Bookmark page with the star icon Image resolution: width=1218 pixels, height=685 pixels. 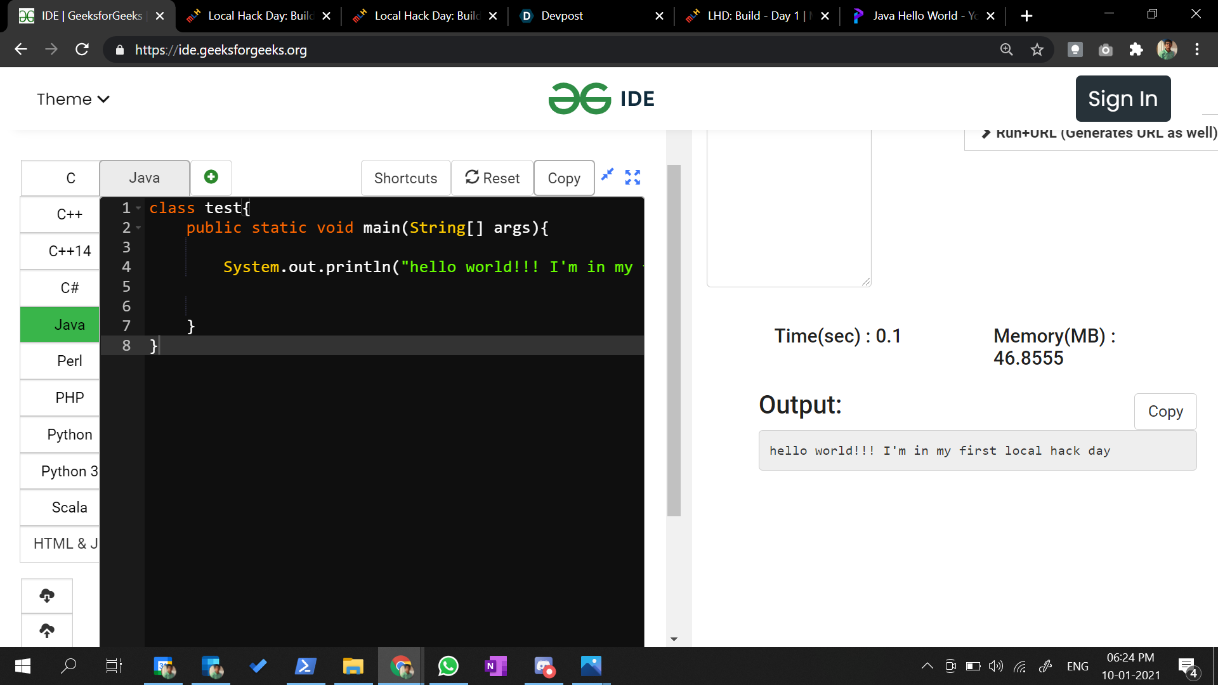[x=1037, y=49]
